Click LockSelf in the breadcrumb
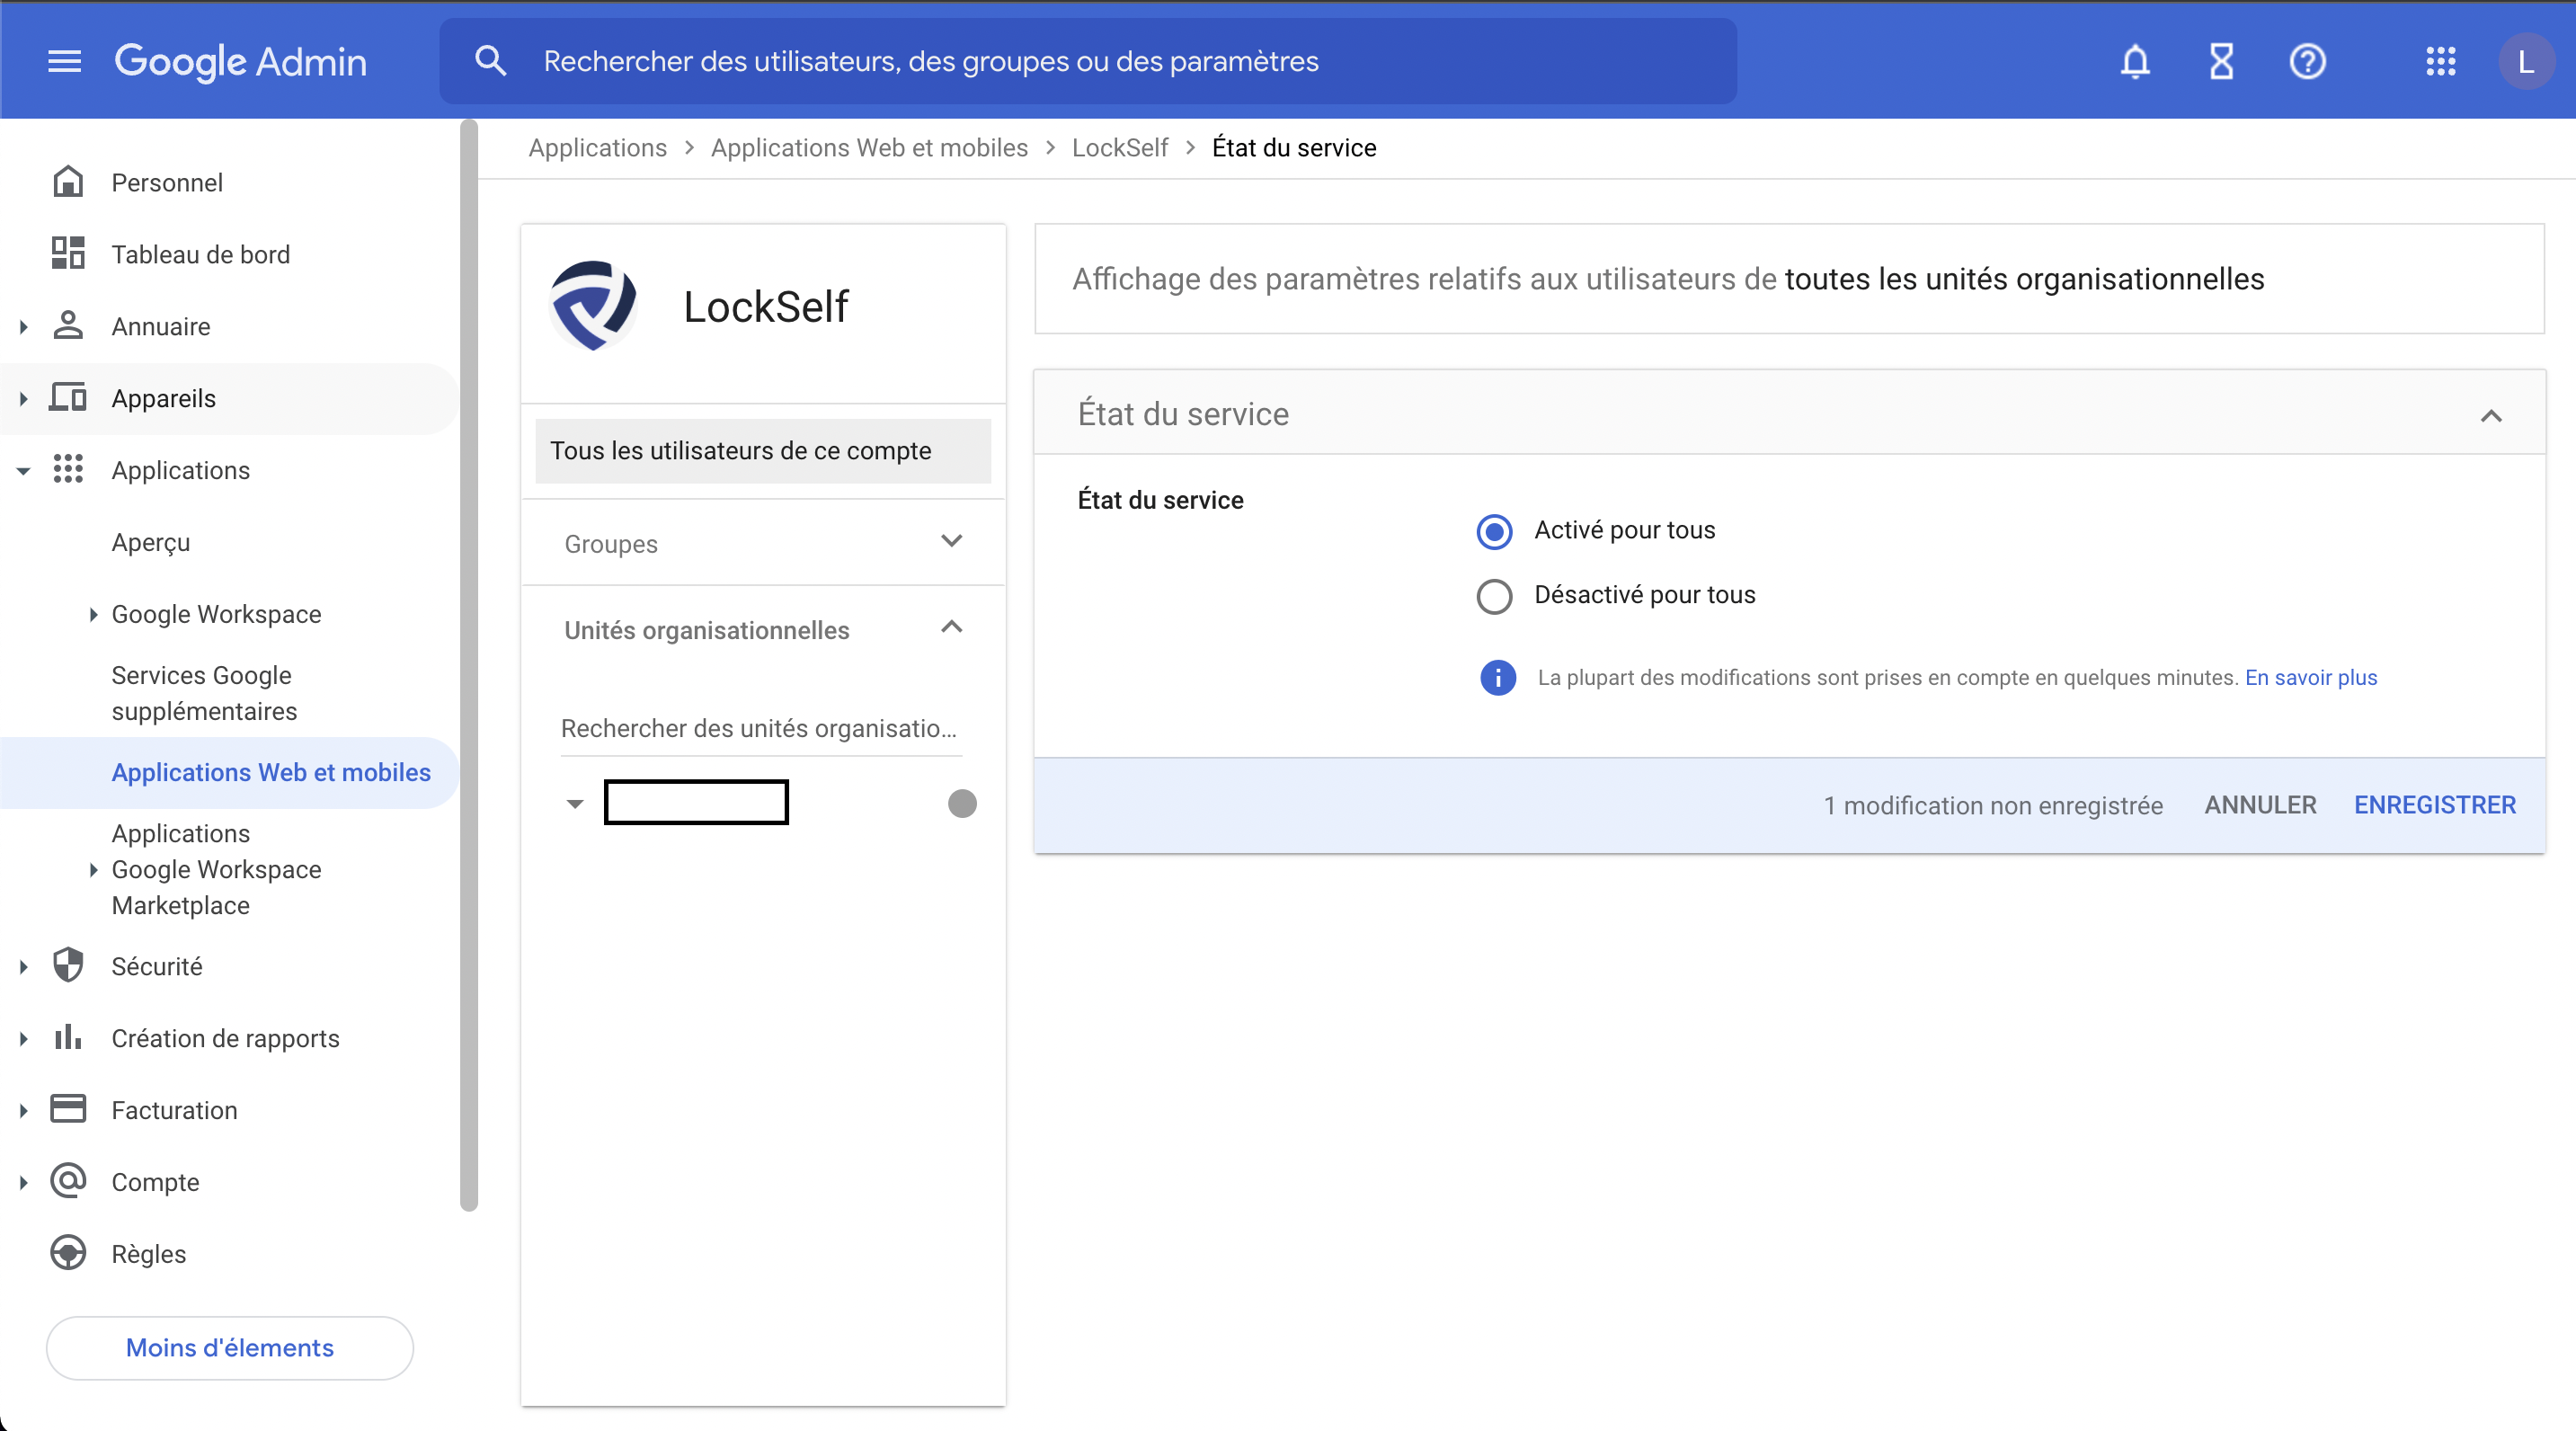The width and height of the screenshot is (2576, 1431). click(x=1119, y=147)
